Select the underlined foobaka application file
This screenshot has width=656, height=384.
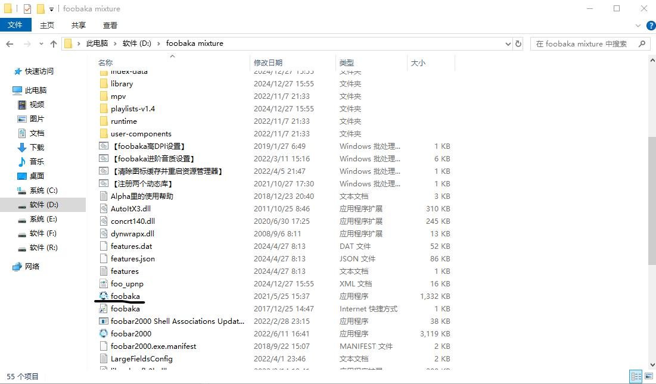pyautogui.click(x=125, y=296)
